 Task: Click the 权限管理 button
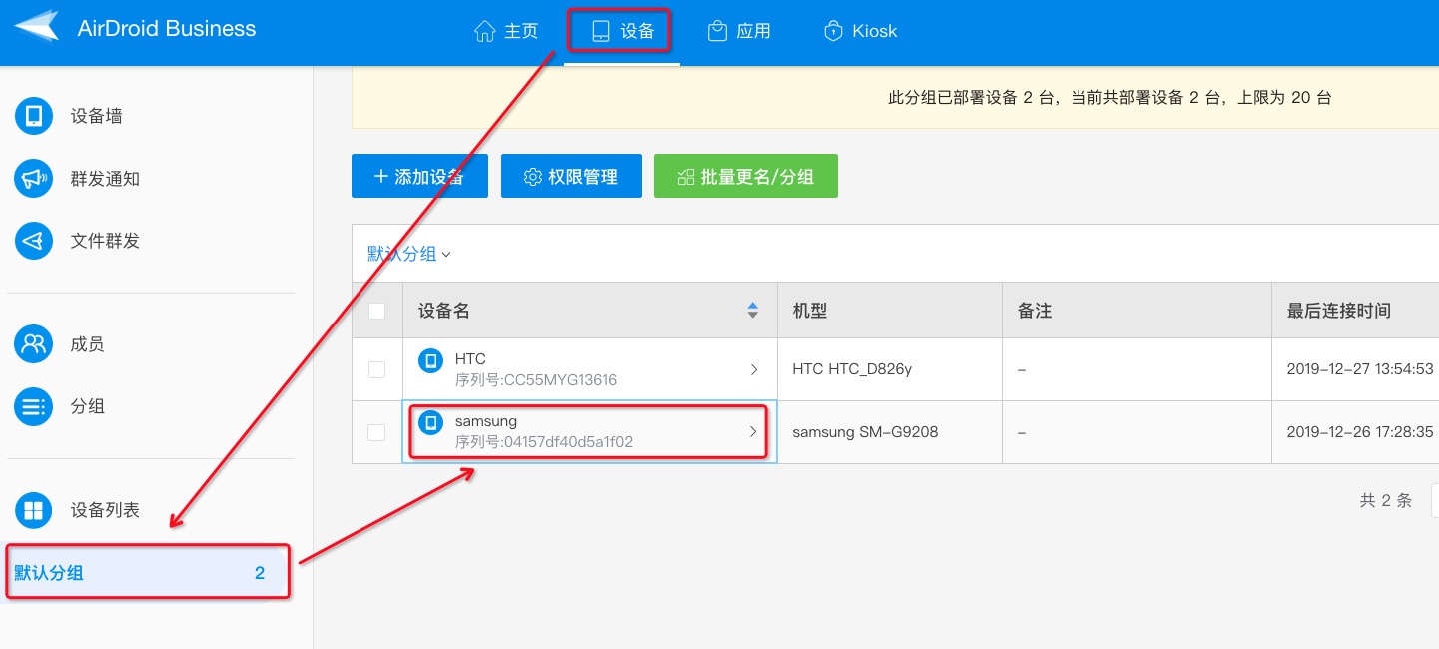[x=571, y=176]
